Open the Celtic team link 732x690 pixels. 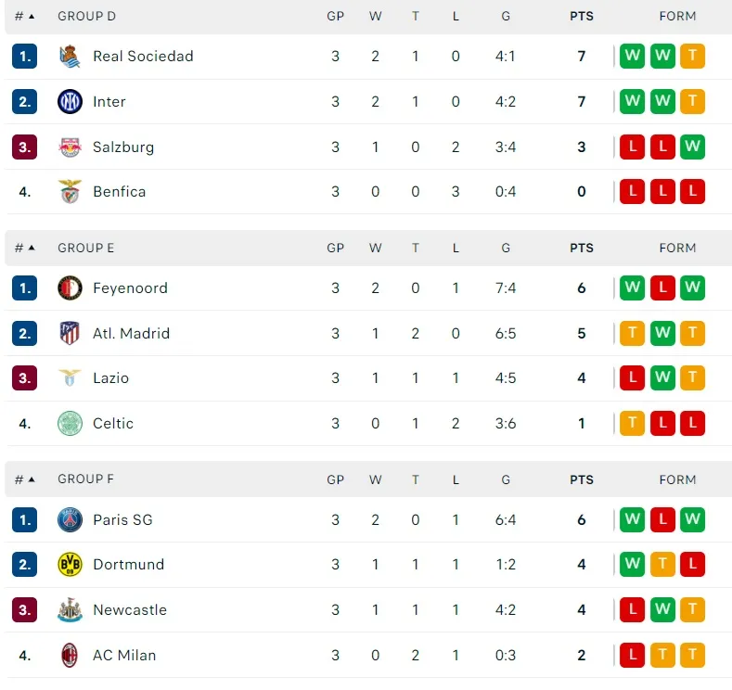113,424
